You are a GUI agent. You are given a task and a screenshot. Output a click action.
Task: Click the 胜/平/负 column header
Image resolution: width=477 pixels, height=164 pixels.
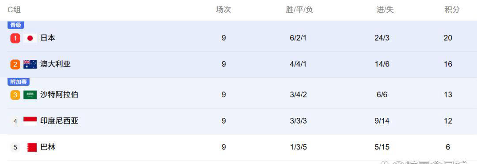299,10
